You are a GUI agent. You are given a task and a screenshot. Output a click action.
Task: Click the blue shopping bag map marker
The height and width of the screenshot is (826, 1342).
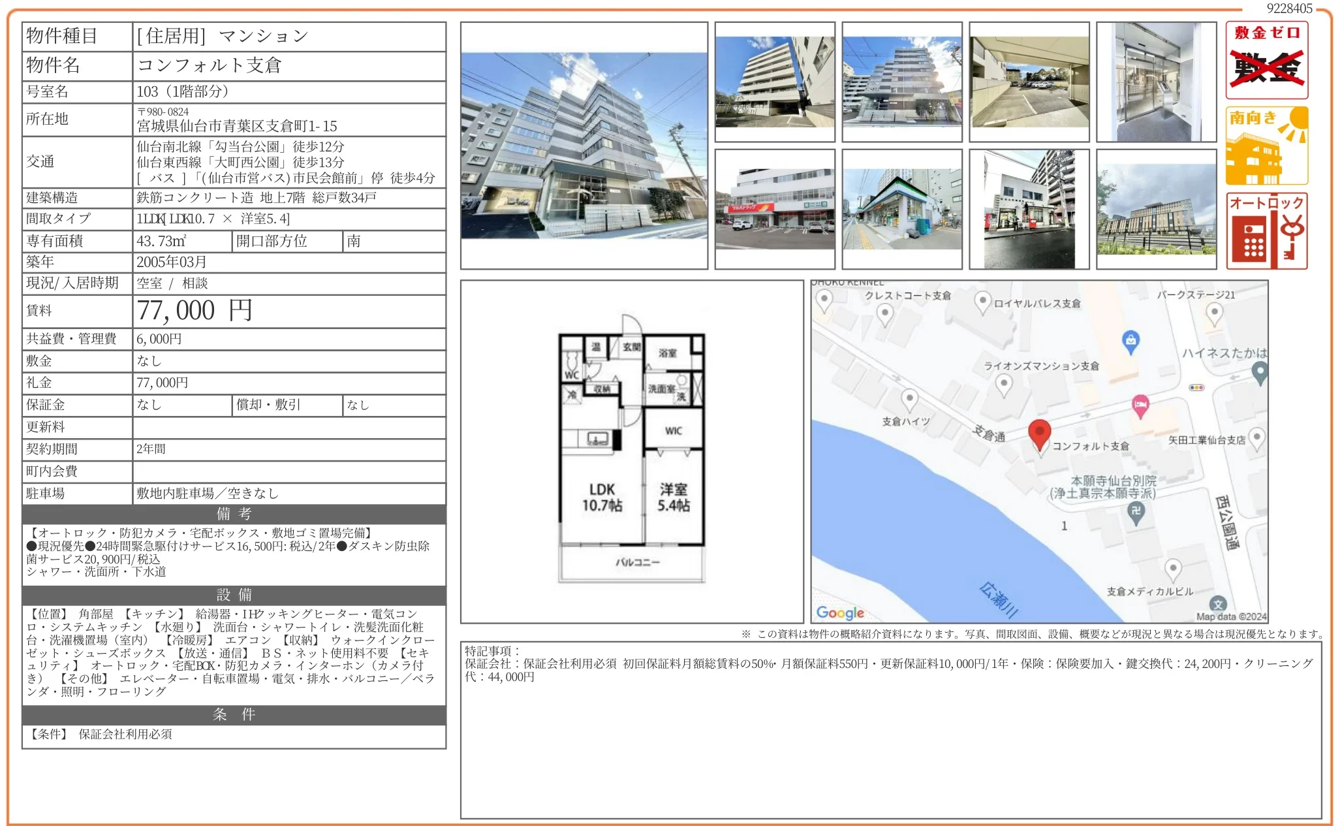[1131, 340]
